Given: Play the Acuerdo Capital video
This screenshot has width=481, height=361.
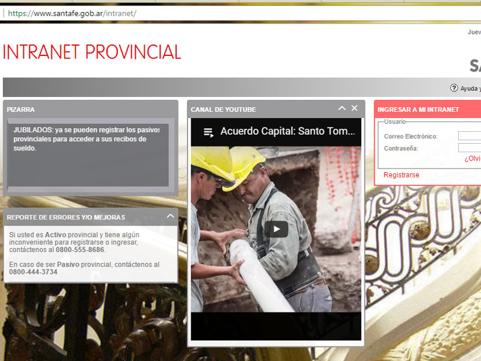Looking at the screenshot, I should click(276, 229).
